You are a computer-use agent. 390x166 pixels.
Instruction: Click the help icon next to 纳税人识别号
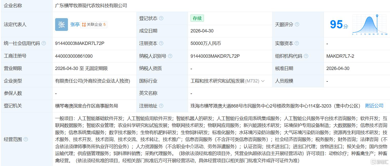[x=170, y=56]
